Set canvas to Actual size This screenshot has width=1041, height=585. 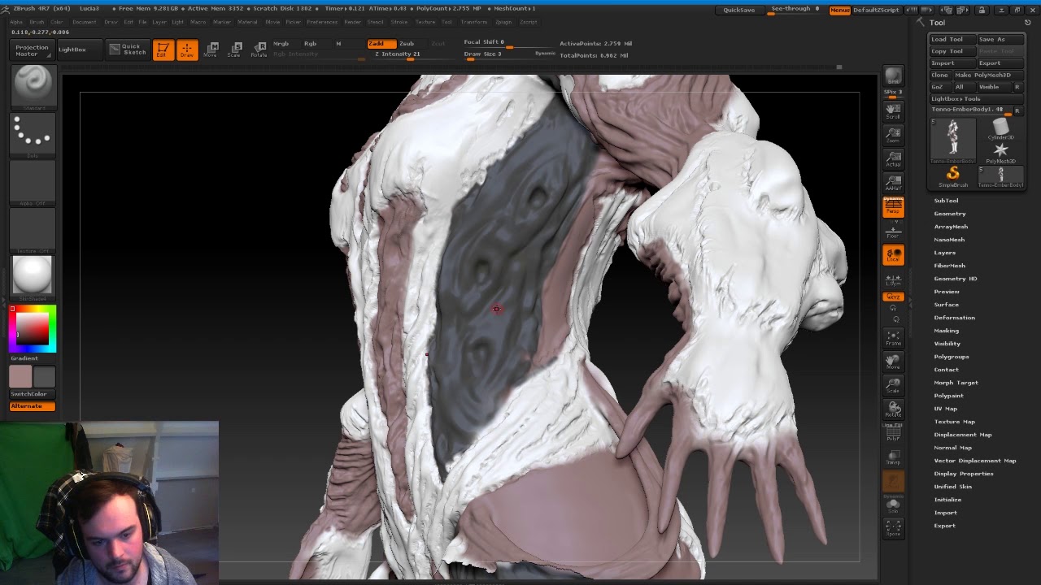[x=893, y=158]
